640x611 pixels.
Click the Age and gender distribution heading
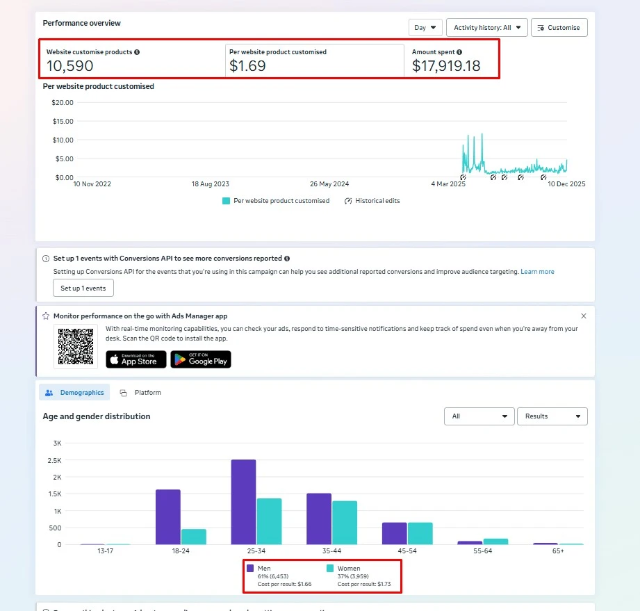click(x=97, y=416)
